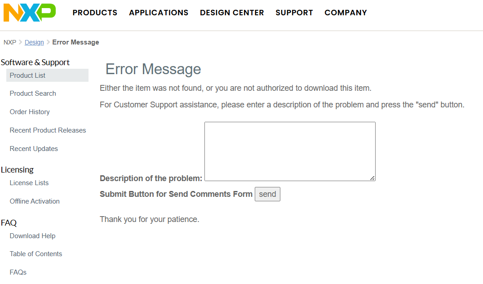Open Recent Updates page
Screen dimensions: 483x284
(34, 149)
